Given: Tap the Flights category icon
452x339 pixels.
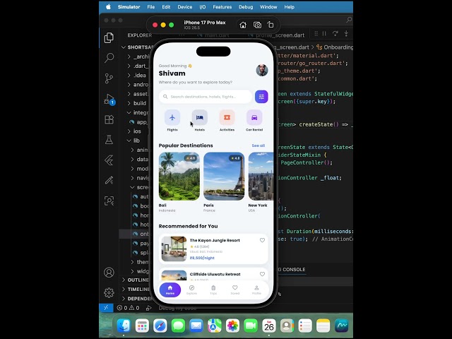Looking at the screenshot, I should (x=172, y=118).
